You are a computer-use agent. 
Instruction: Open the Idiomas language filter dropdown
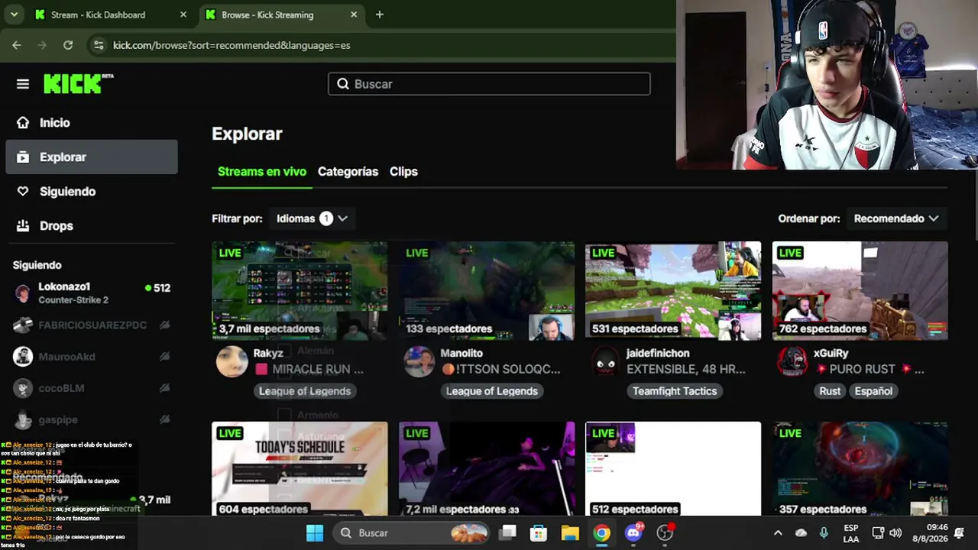pyautogui.click(x=312, y=218)
